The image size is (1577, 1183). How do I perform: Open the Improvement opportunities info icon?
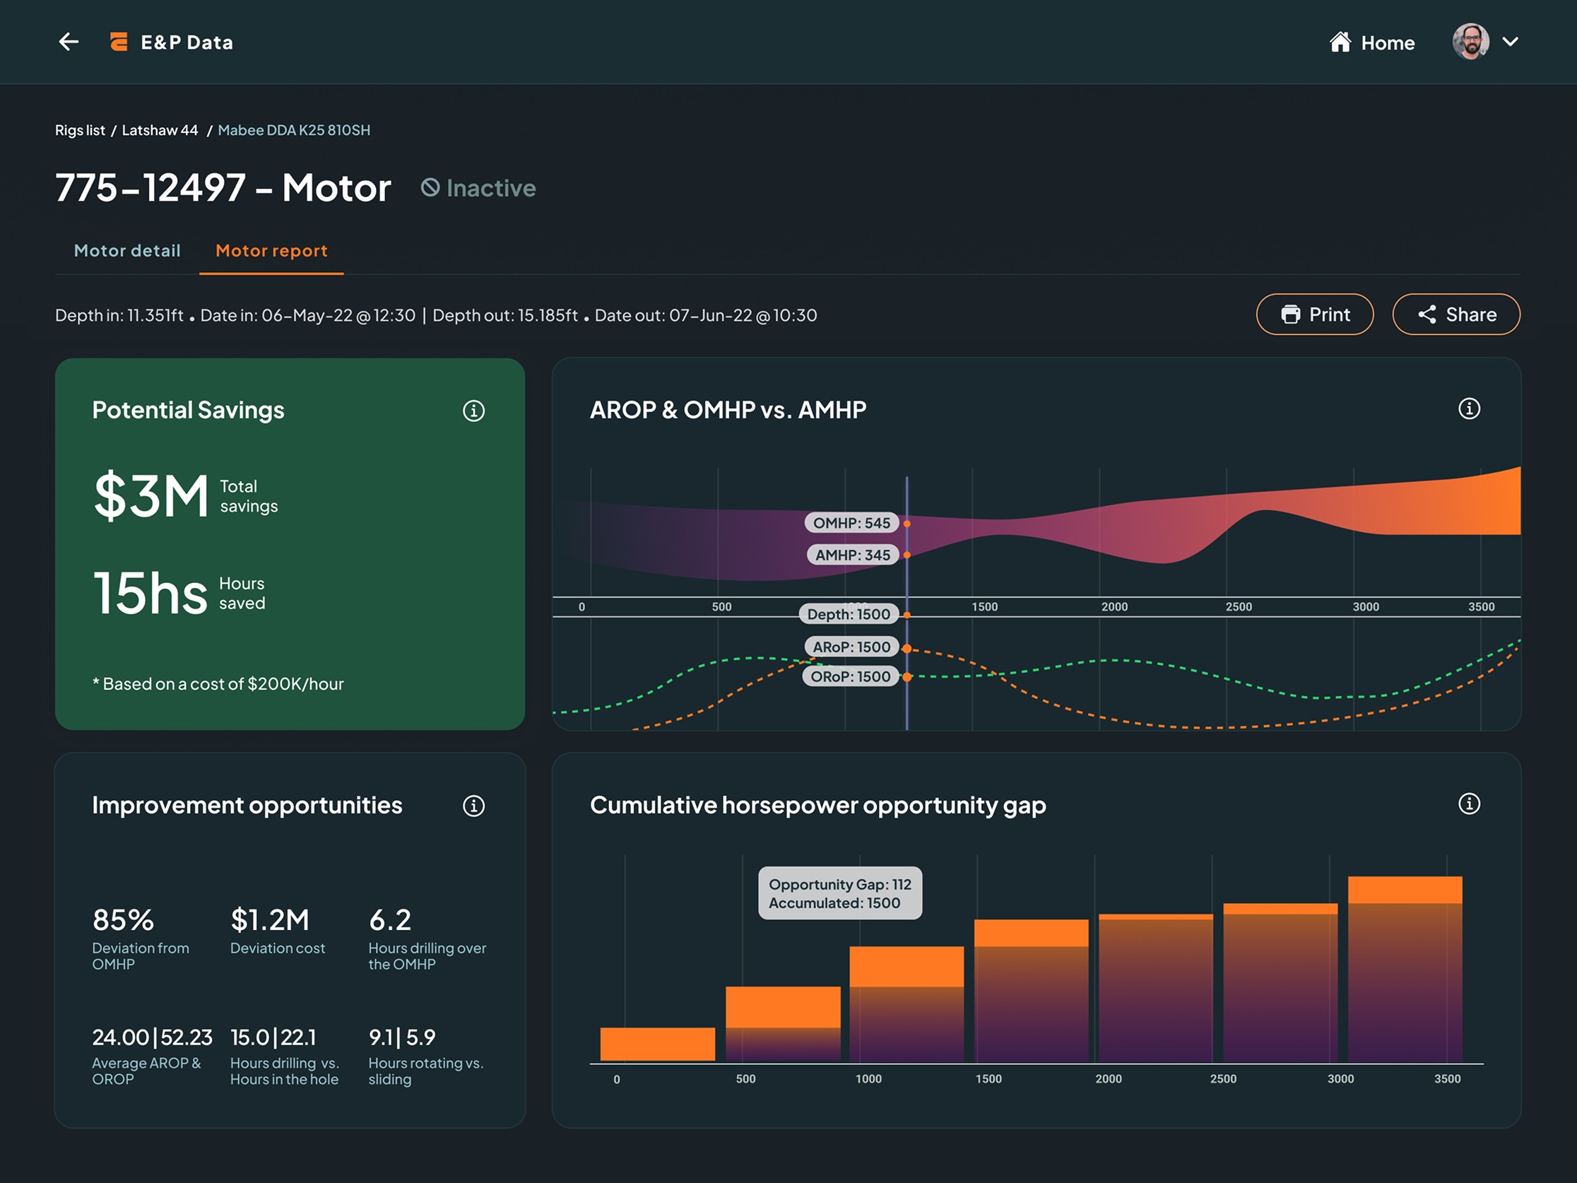(x=473, y=806)
